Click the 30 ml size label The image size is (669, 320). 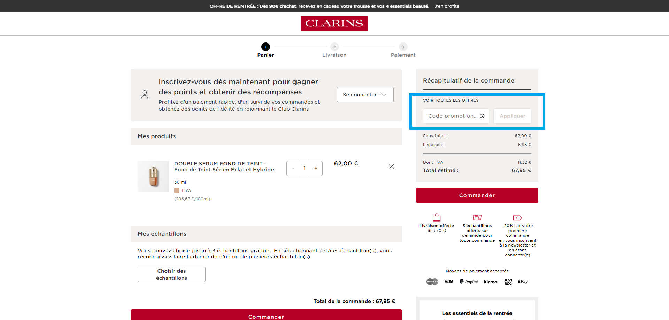click(180, 182)
